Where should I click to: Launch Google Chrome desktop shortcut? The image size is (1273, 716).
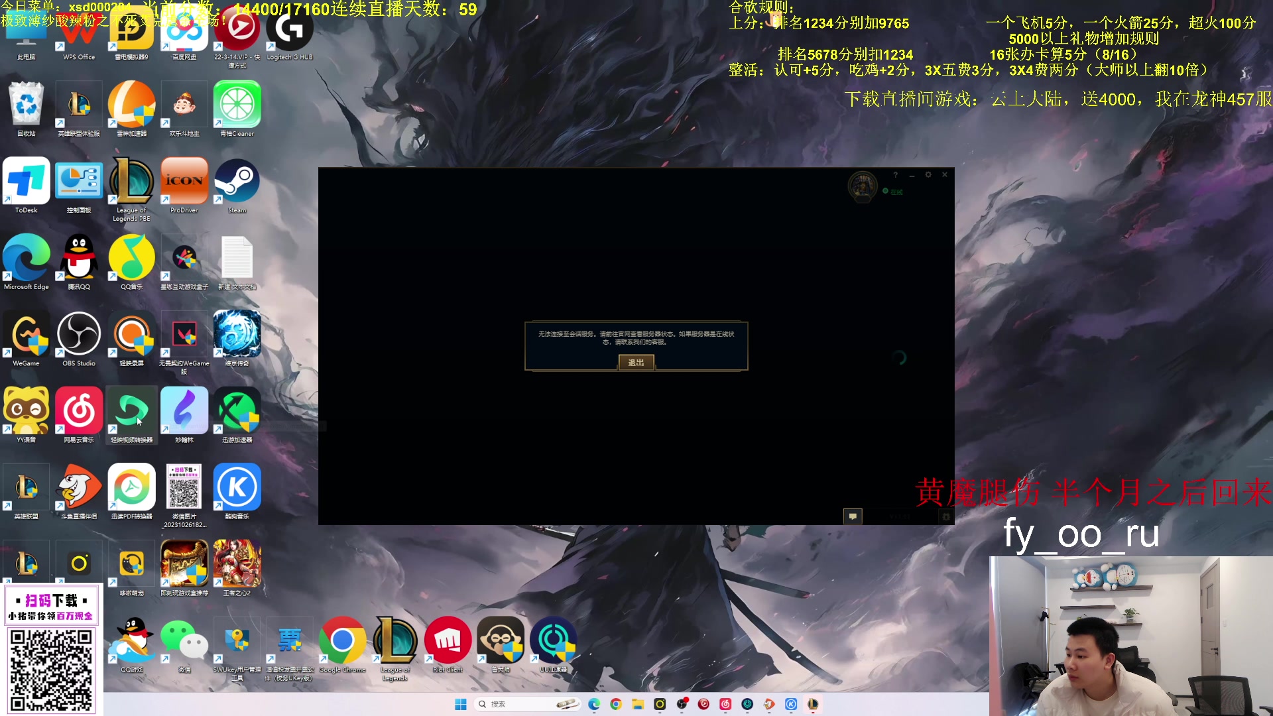[x=342, y=644]
